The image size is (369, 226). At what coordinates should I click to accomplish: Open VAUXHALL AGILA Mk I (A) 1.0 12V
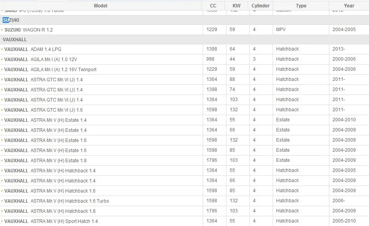[x=40, y=60]
